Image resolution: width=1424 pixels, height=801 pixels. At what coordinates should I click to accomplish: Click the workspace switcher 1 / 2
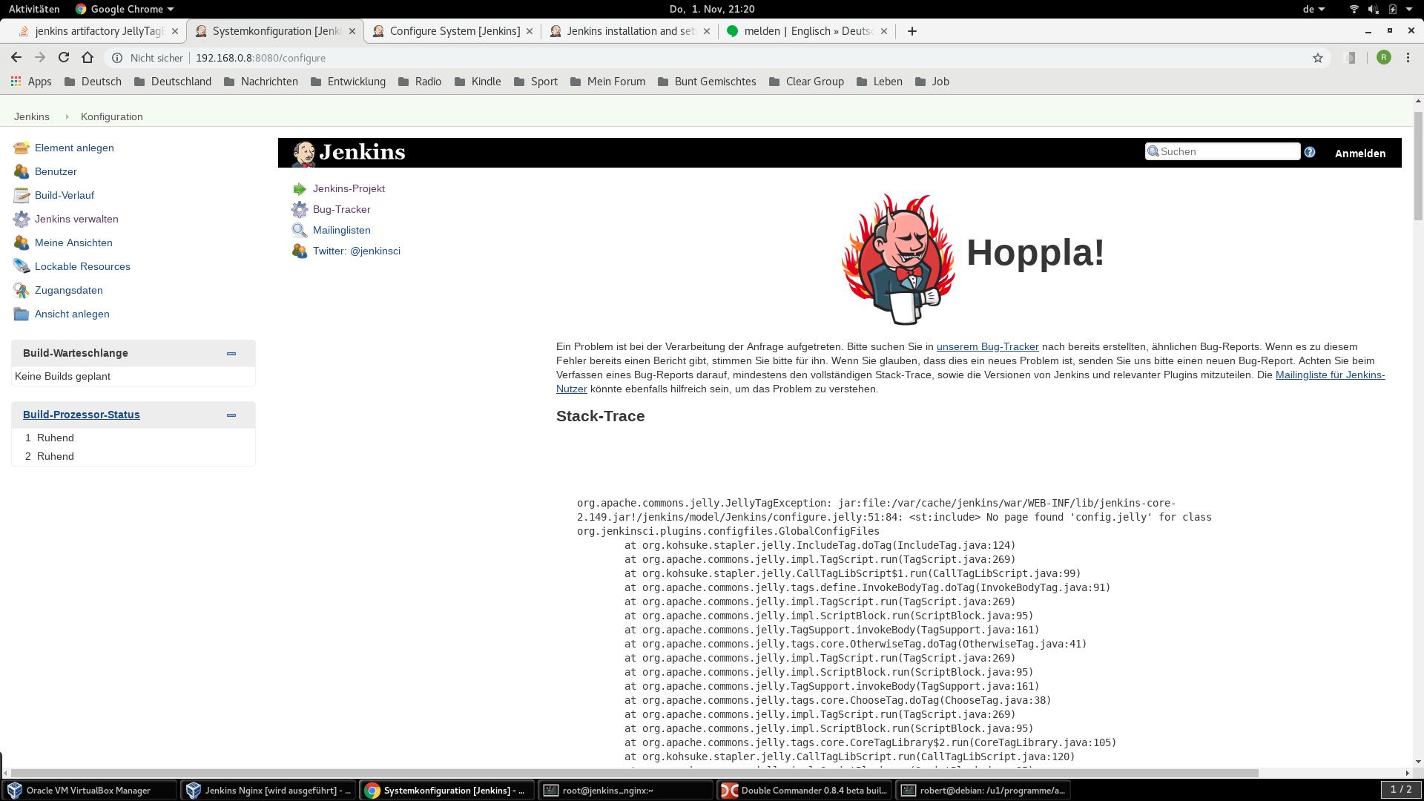click(1401, 790)
